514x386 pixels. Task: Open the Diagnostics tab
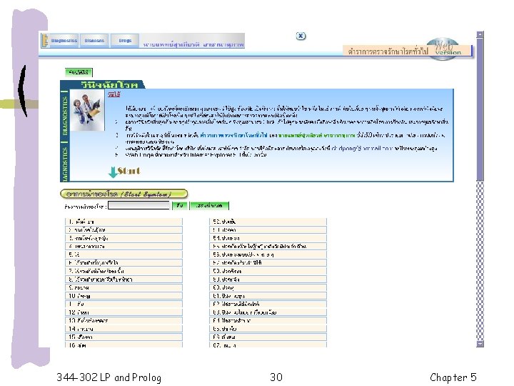point(64,41)
